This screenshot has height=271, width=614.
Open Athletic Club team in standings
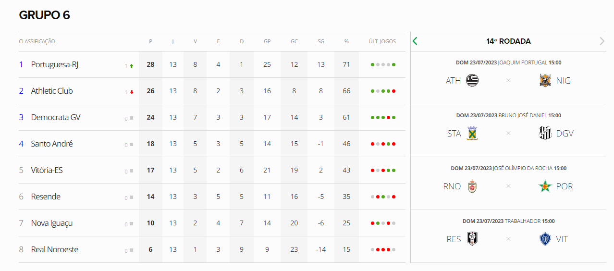click(x=52, y=91)
